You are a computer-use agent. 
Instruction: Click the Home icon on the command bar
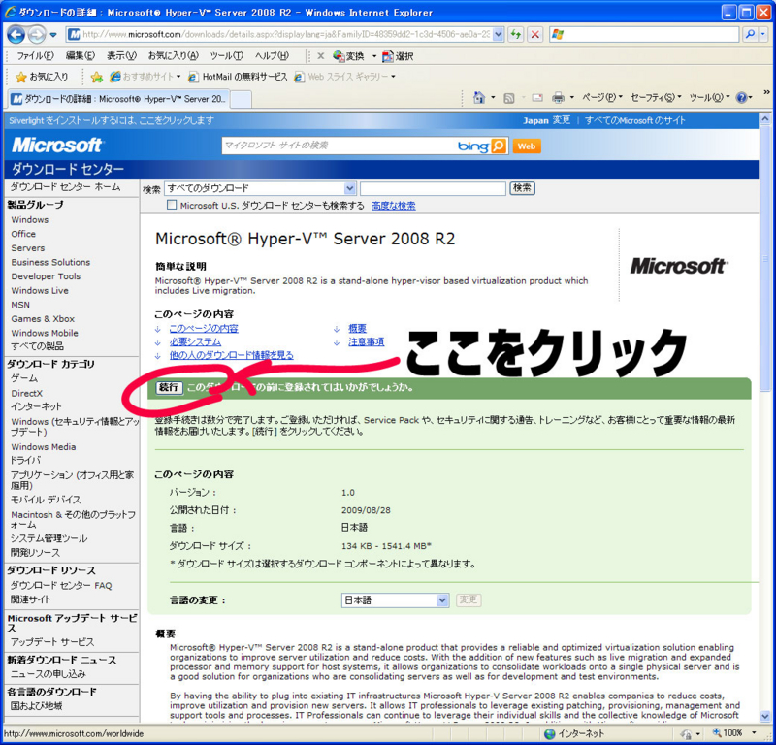[479, 99]
